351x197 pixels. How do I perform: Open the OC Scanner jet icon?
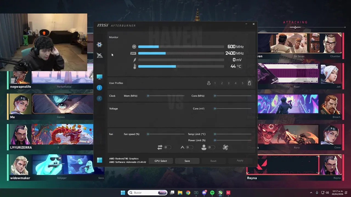click(x=100, y=56)
